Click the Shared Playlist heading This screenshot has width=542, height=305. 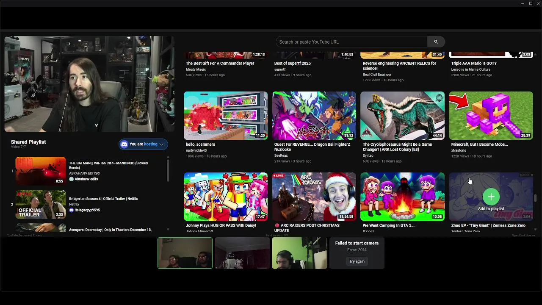(x=28, y=142)
